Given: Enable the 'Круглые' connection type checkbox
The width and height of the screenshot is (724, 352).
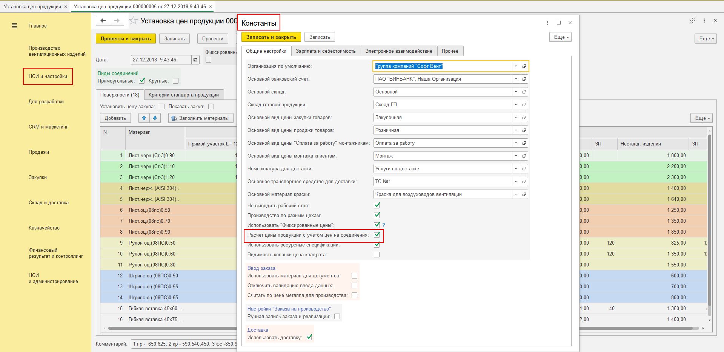Looking at the screenshot, I should (175, 81).
